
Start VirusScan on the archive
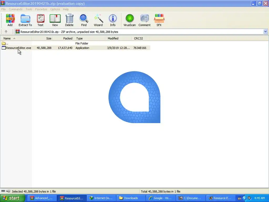point(130,20)
